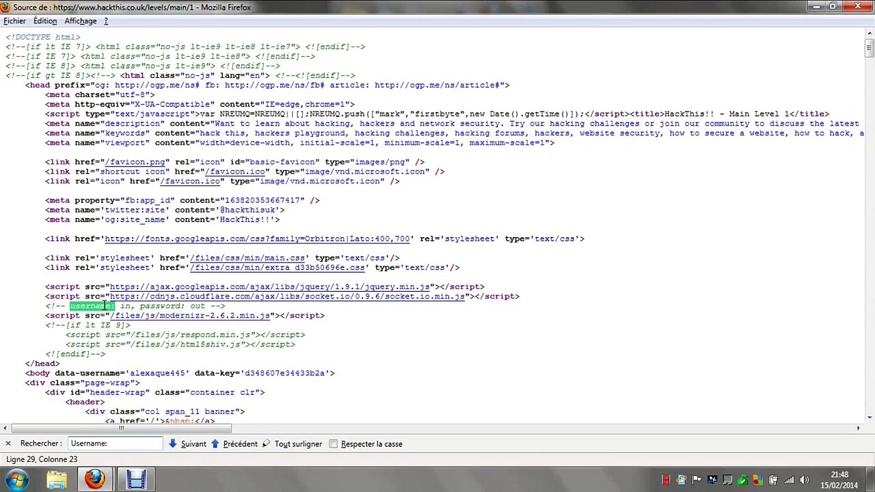Click the /files/js/respond.min.js script line

coord(185,334)
